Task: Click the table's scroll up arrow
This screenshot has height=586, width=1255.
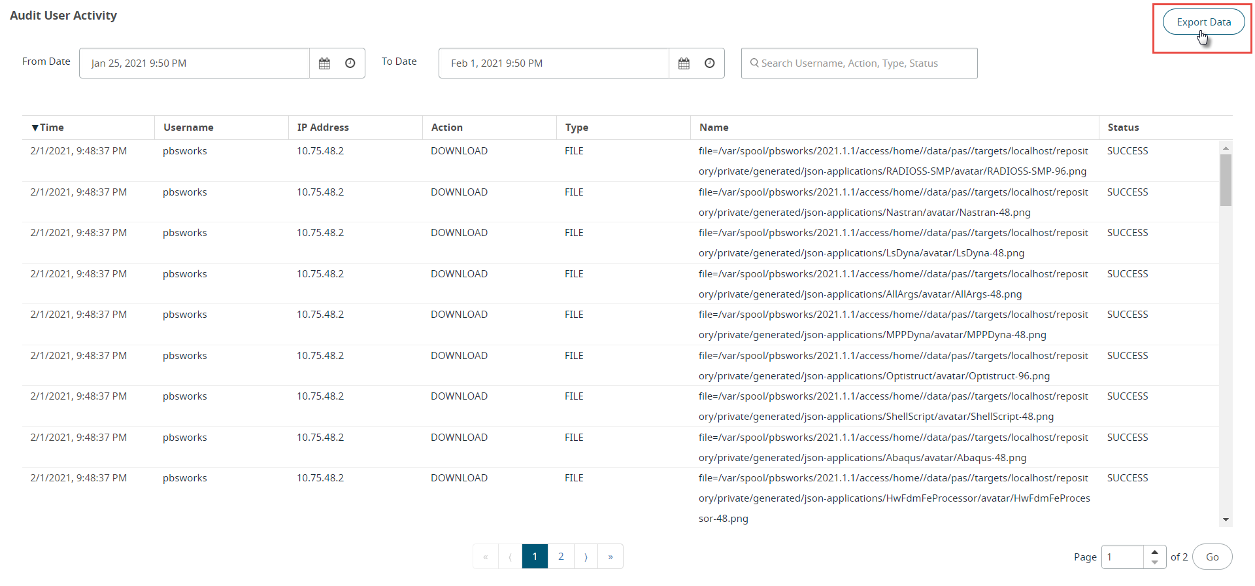Action: (1226, 148)
